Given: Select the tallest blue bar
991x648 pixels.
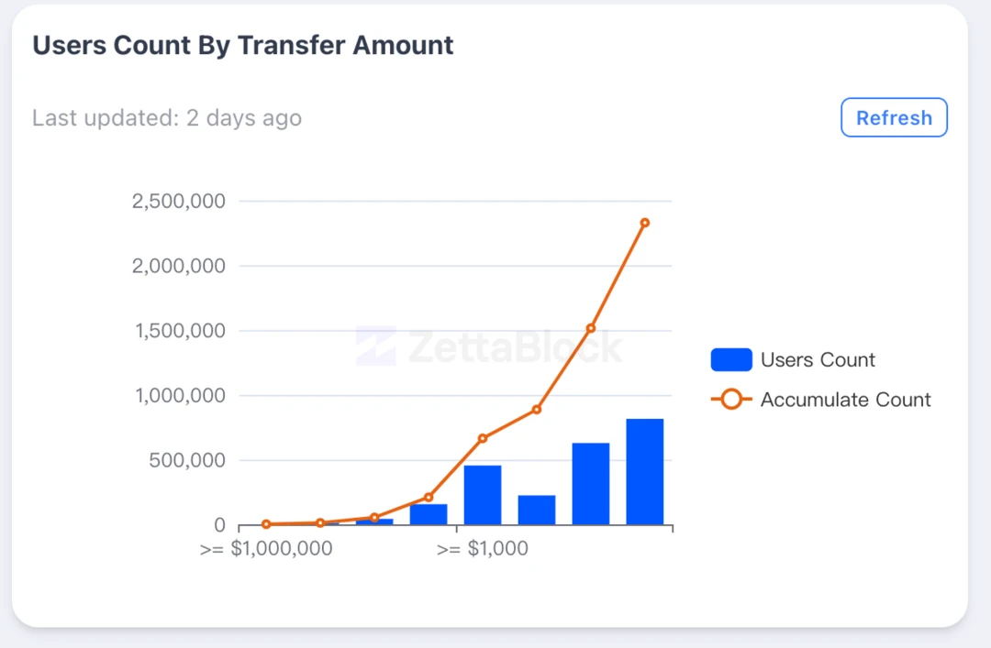Looking at the screenshot, I should (x=645, y=471).
